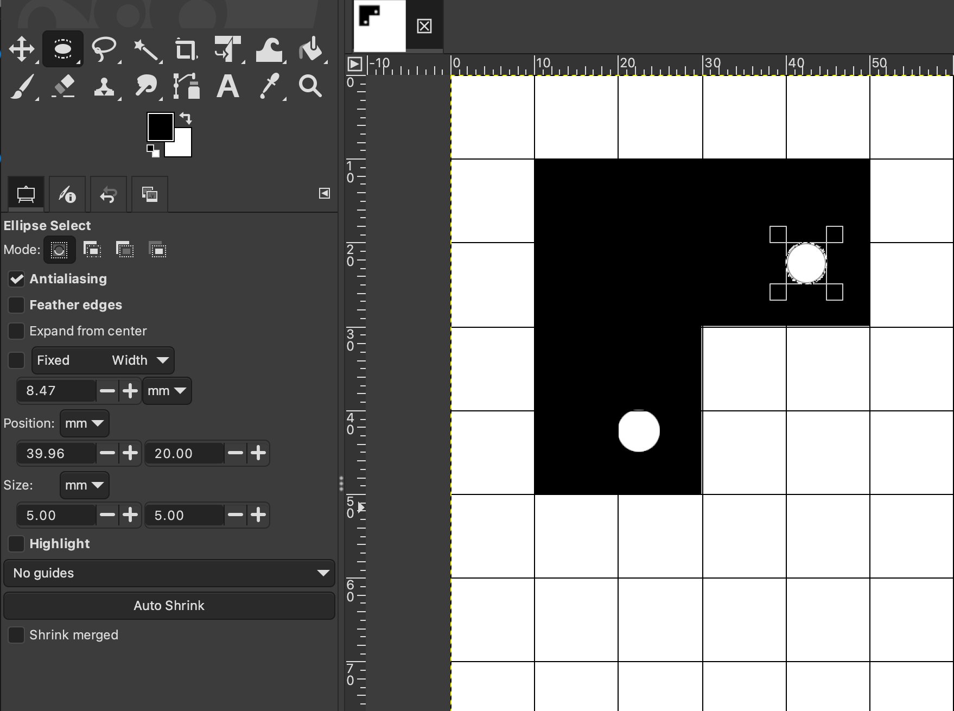Select the image thumbnail tab
This screenshot has width=954, height=711.
[x=379, y=26]
